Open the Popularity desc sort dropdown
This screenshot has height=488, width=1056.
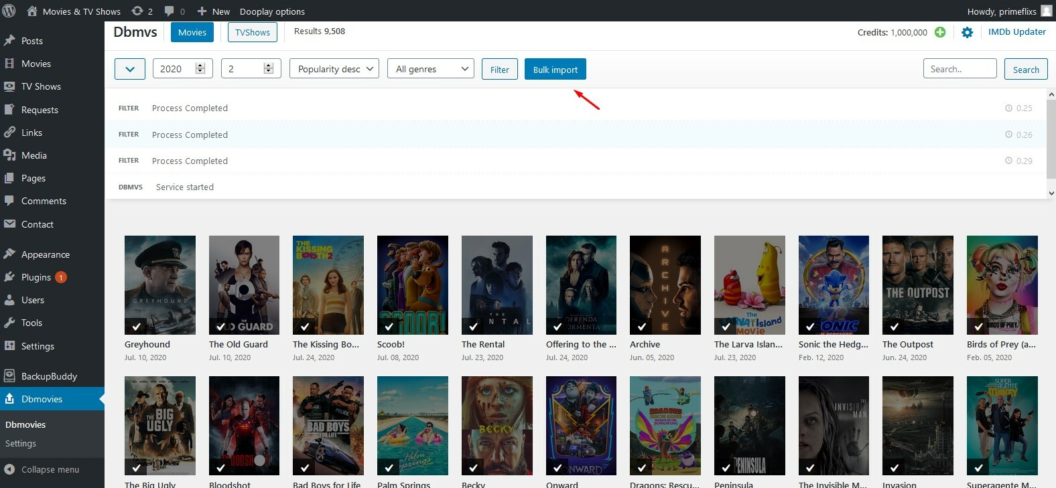click(334, 69)
